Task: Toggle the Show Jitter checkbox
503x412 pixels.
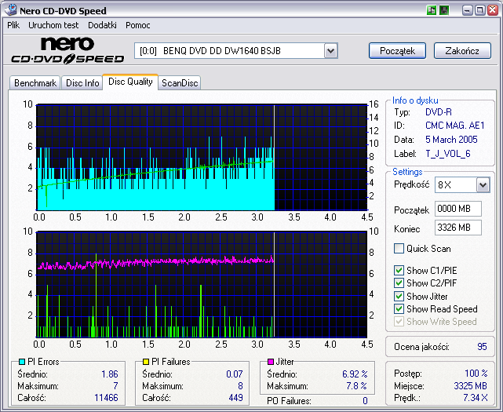Action: click(x=399, y=296)
